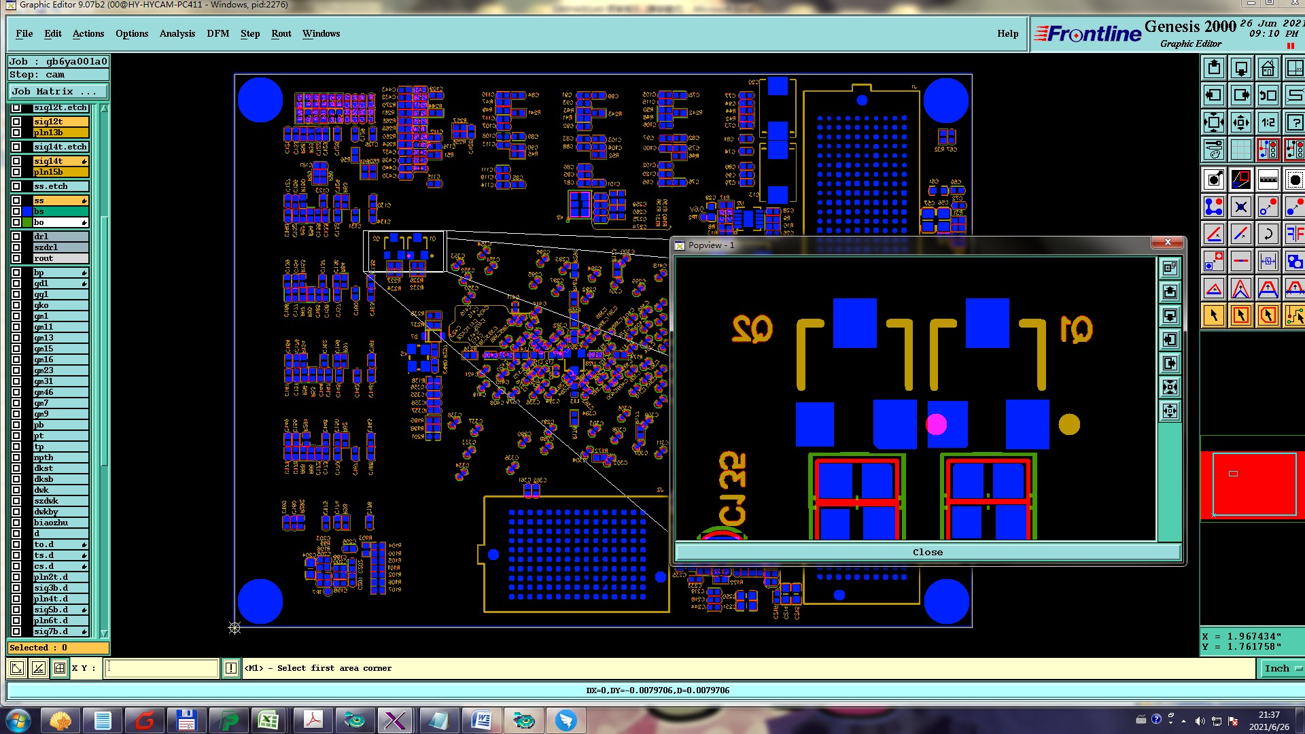
Task: Toggle the grid display icon
Action: (1241, 150)
